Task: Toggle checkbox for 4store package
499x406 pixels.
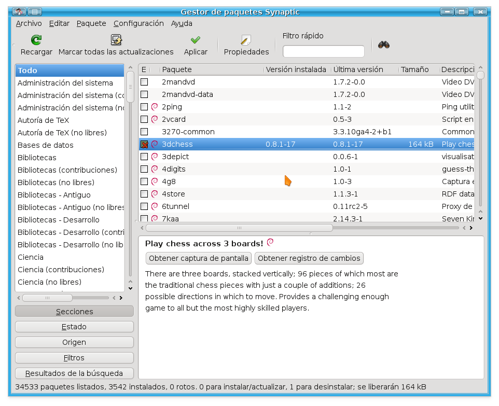Action: coord(144,194)
